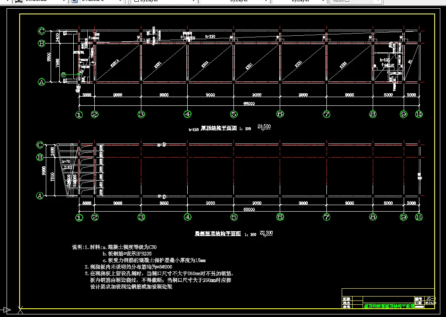
Task: Select the h=120 label inside upper plan
Action: [x=210, y=36]
